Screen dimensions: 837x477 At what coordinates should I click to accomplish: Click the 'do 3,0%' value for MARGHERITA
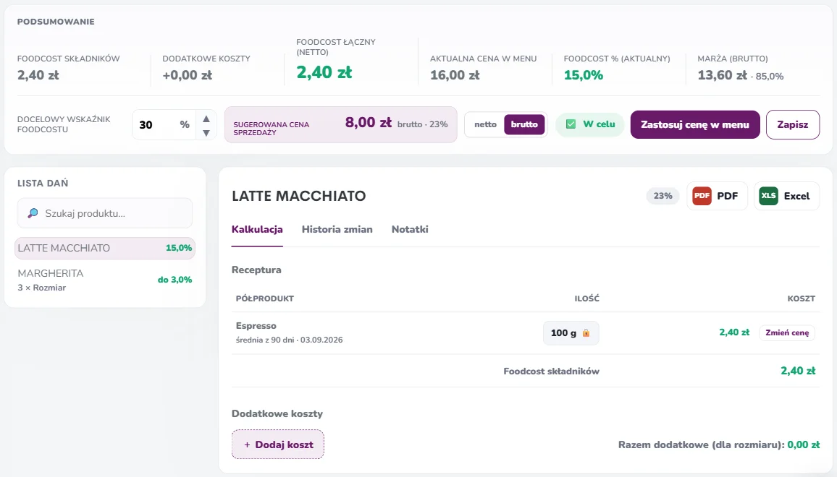[174, 280]
